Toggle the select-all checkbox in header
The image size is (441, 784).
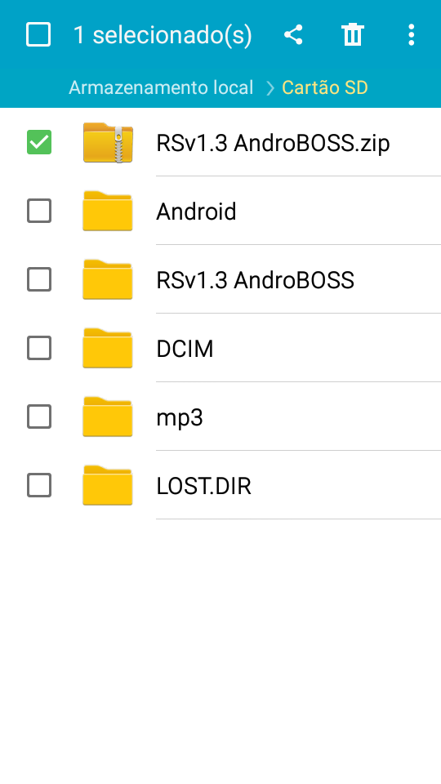pos(38,35)
